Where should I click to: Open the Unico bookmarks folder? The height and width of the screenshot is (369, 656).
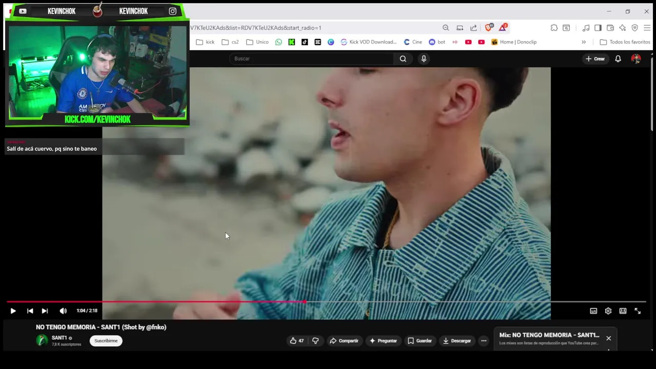tap(257, 42)
